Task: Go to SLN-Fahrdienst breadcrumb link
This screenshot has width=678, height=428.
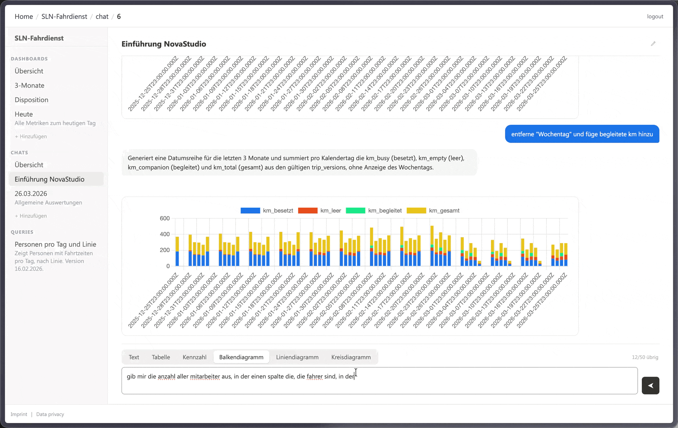Action: click(x=64, y=16)
